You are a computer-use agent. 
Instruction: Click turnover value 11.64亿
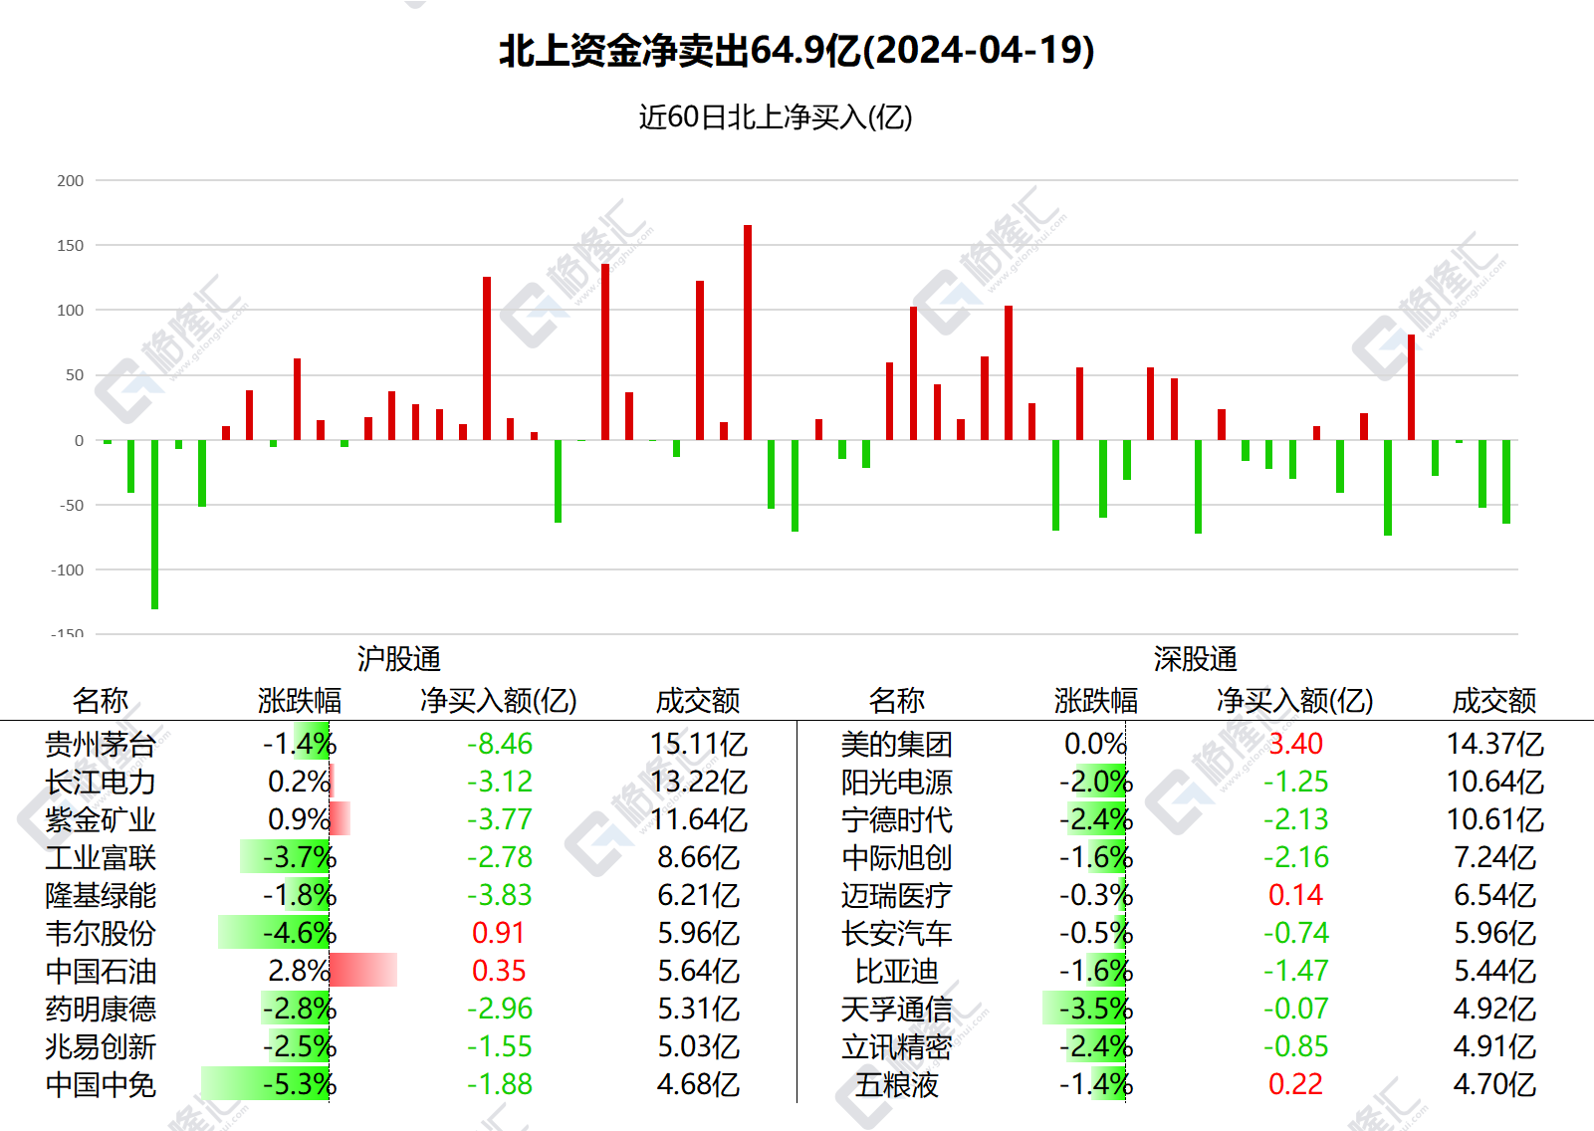698,819
